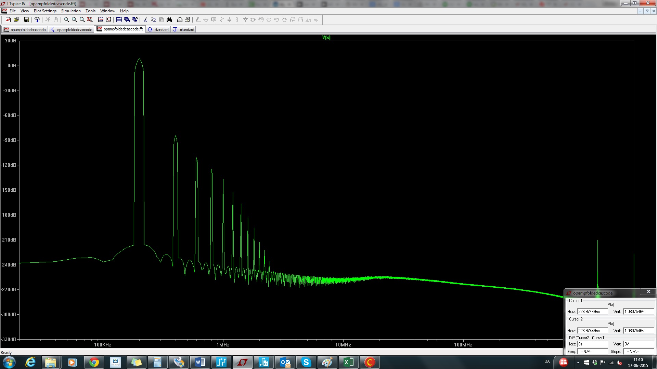The width and height of the screenshot is (657, 369).
Task: Click the 100KHz frequency axis label
Action: pos(103,345)
